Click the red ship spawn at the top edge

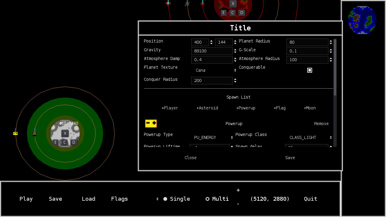[x=168, y=4]
